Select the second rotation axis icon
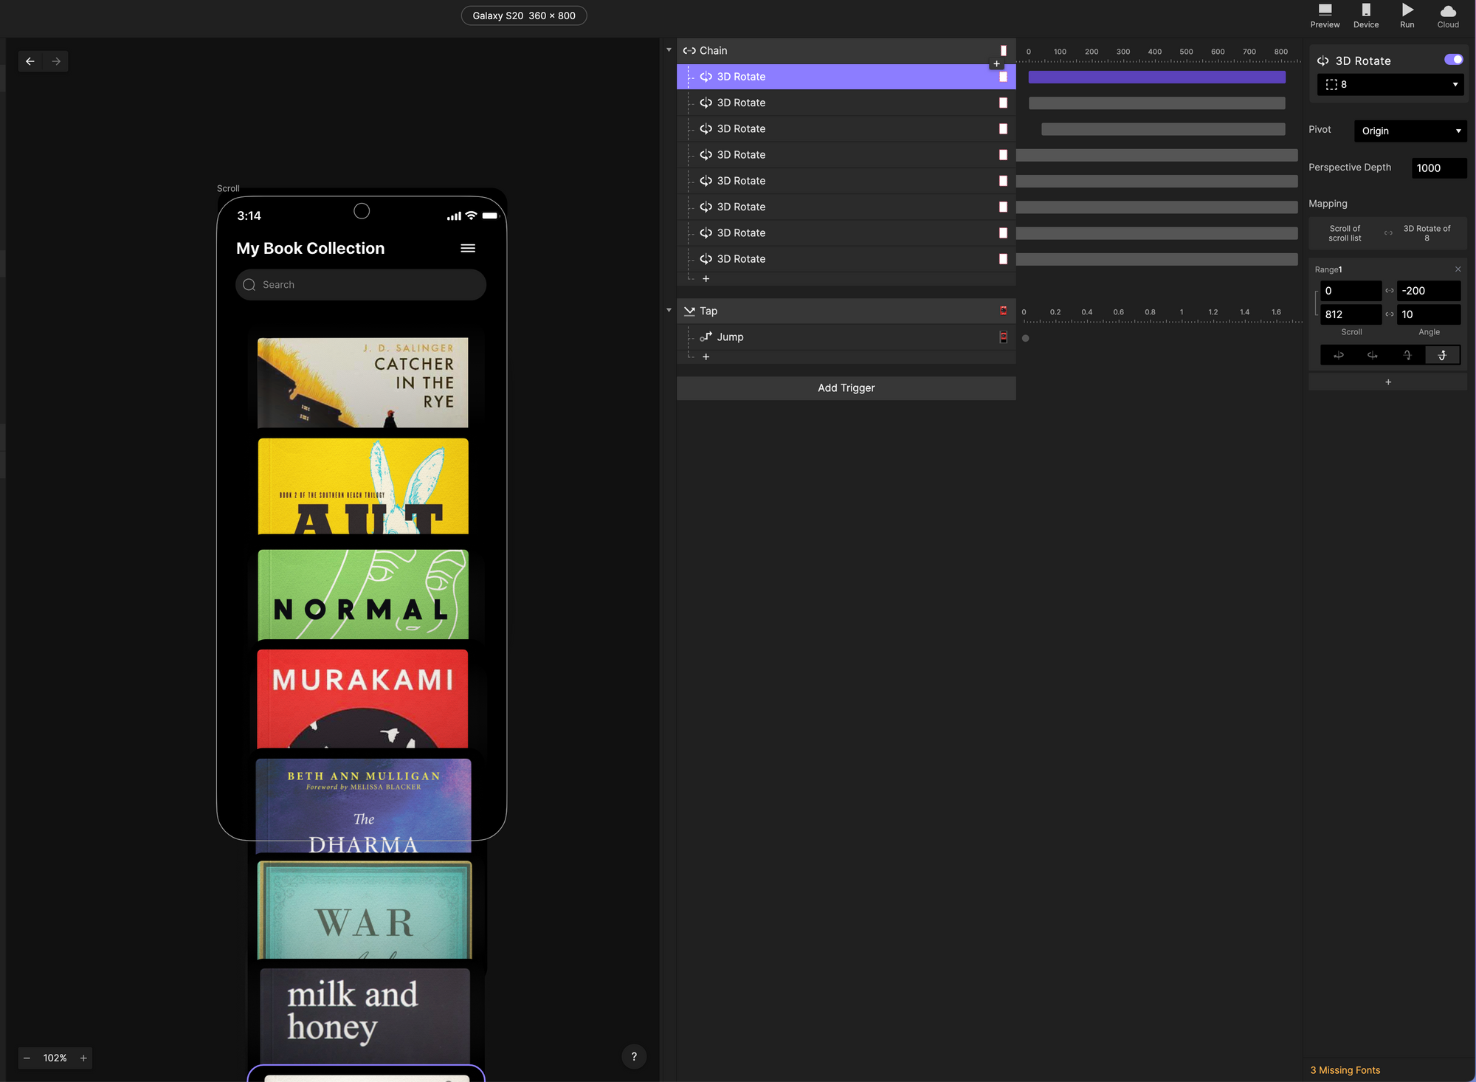This screenshot has height=1082, width=1476. (x=1373, y=355)
